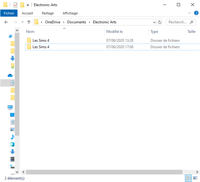Open Downloads arrow under This PC
This screenshot has width=200, height=182.
point(12,152)
